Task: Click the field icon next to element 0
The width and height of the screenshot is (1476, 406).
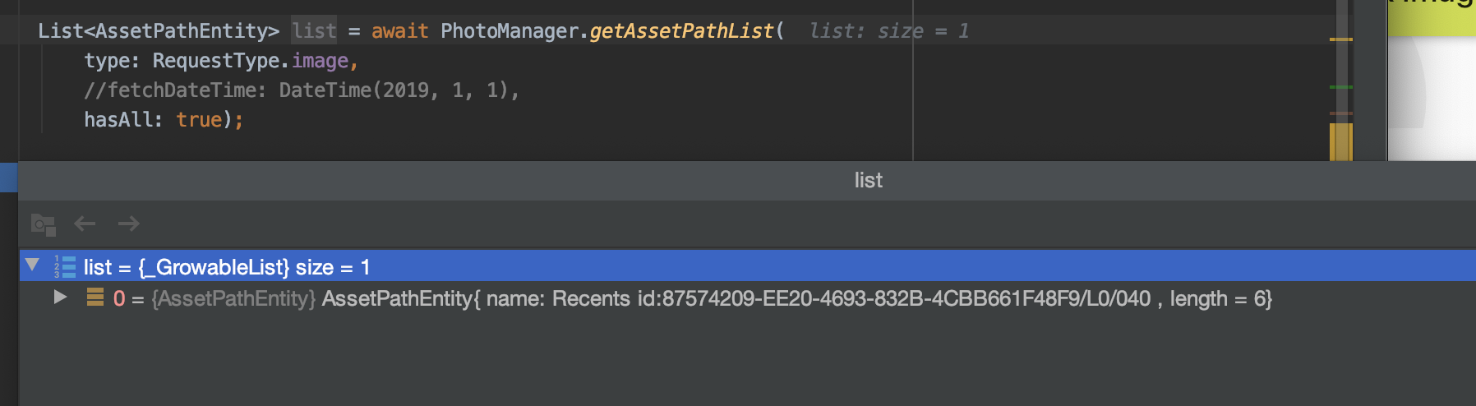Action: click(95, 298)
